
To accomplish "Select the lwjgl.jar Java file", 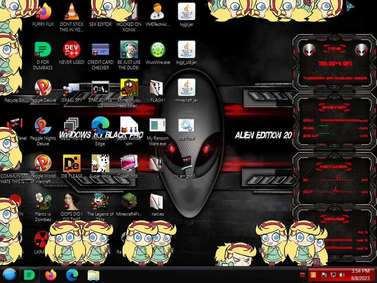I will pyautogui.click(x=186, y=11).
